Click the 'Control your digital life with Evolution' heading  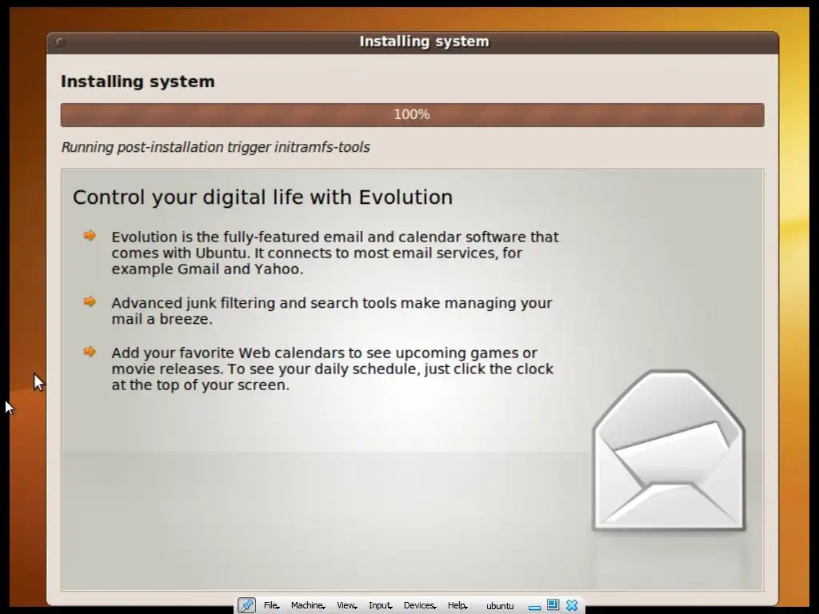coord(262,197)
